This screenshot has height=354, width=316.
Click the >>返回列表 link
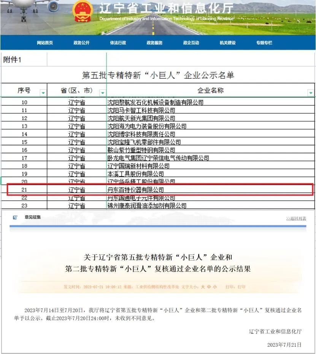pos(296,218)
